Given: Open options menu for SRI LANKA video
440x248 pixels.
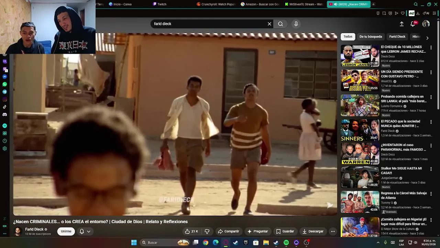Looking at the screenshot, I should tap(431, 97).
